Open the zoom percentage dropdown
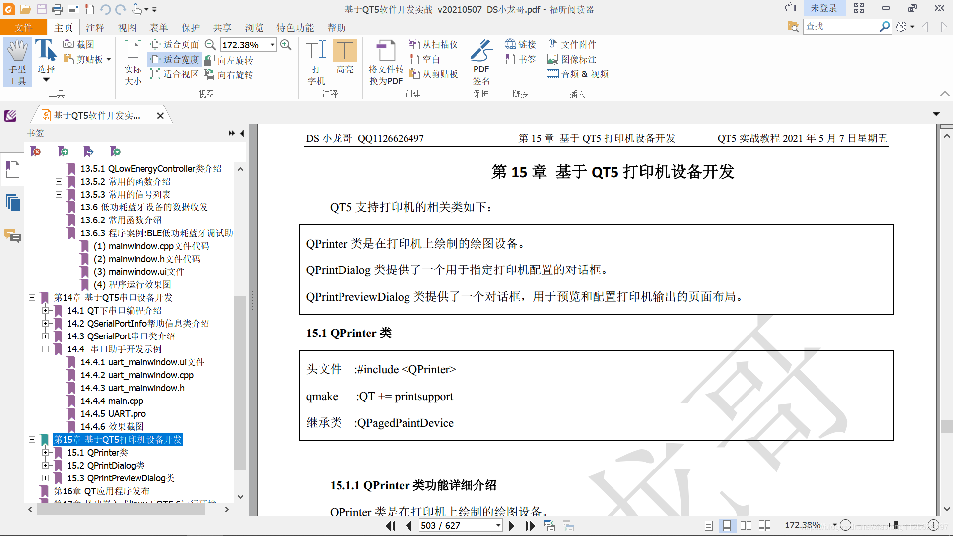Viewport: 953px width, 536px height. click(x=272, y=45)
